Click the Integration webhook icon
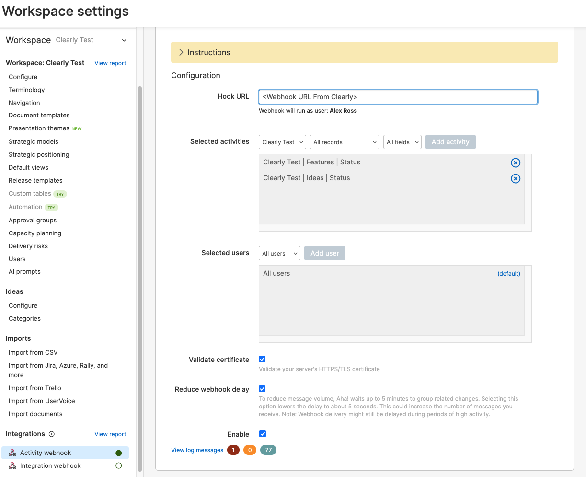The image size is (586, 477). [12, 466]
